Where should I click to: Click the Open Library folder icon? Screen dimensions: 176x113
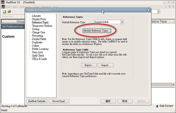pos(9,11)
